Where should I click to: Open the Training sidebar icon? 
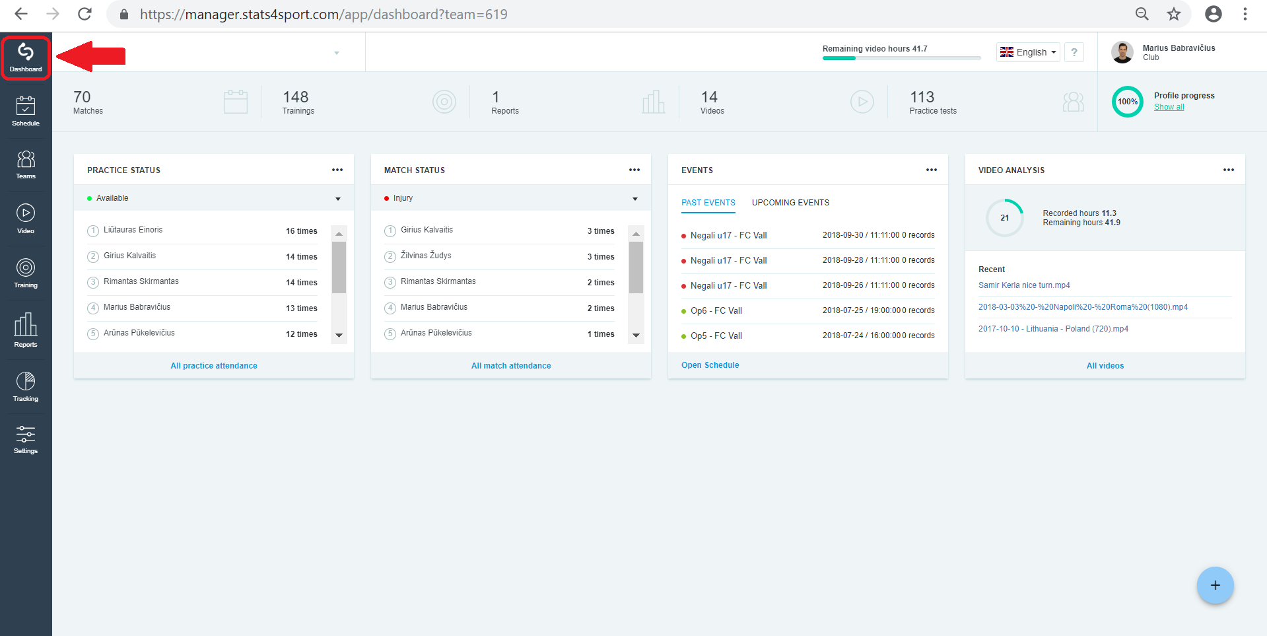pyautogui.click(x=26, y=273)
